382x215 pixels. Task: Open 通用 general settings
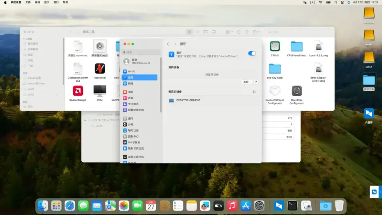coord(140,118)
